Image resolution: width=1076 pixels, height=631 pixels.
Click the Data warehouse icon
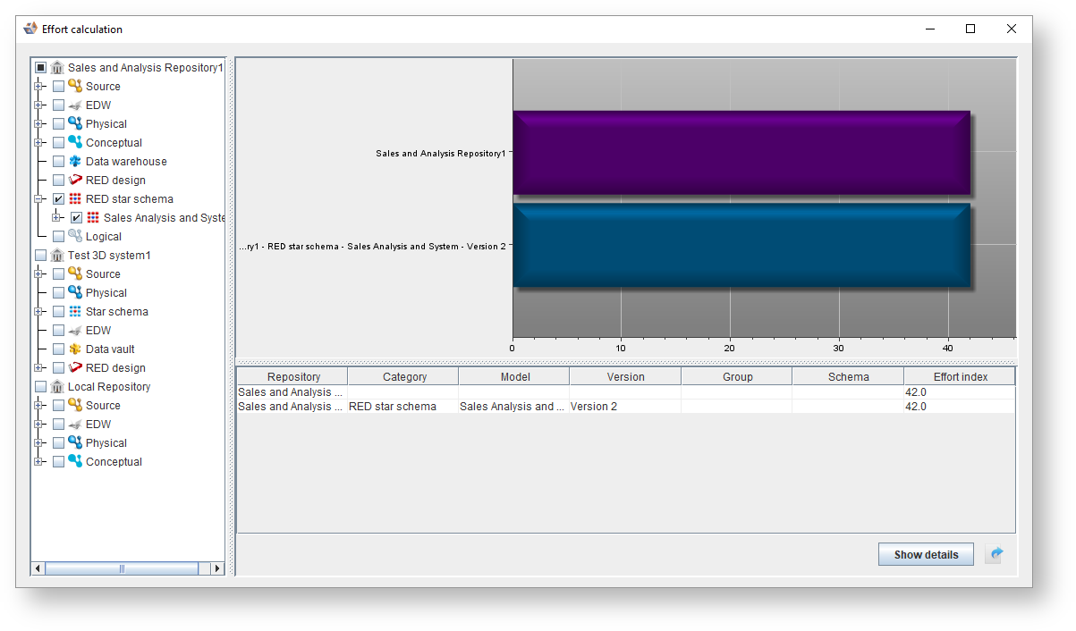[75, 162]
